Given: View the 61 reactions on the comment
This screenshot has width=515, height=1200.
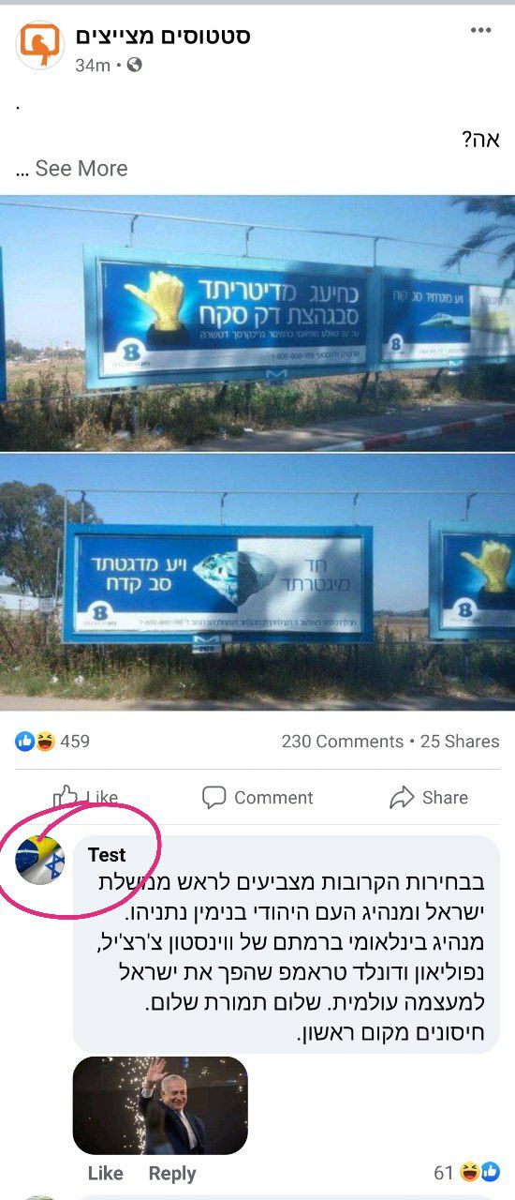Looking at the screenshot, I should [466, 1172].
